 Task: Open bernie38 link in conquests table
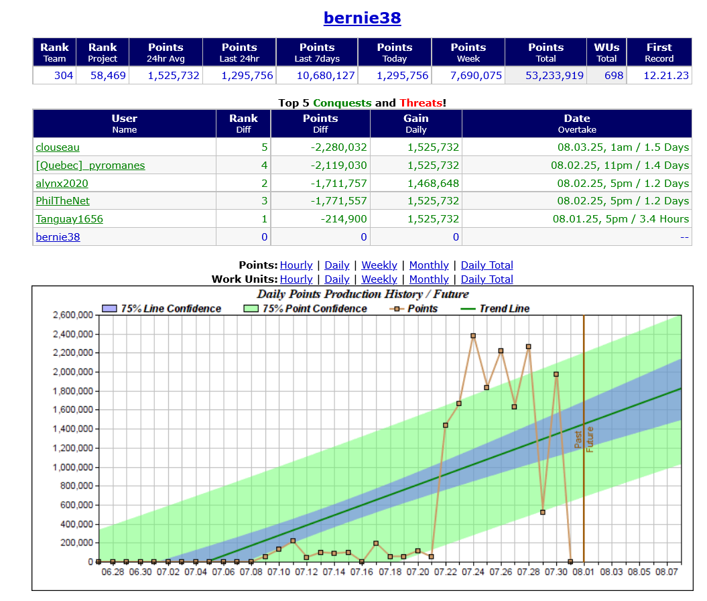point(58,237)
